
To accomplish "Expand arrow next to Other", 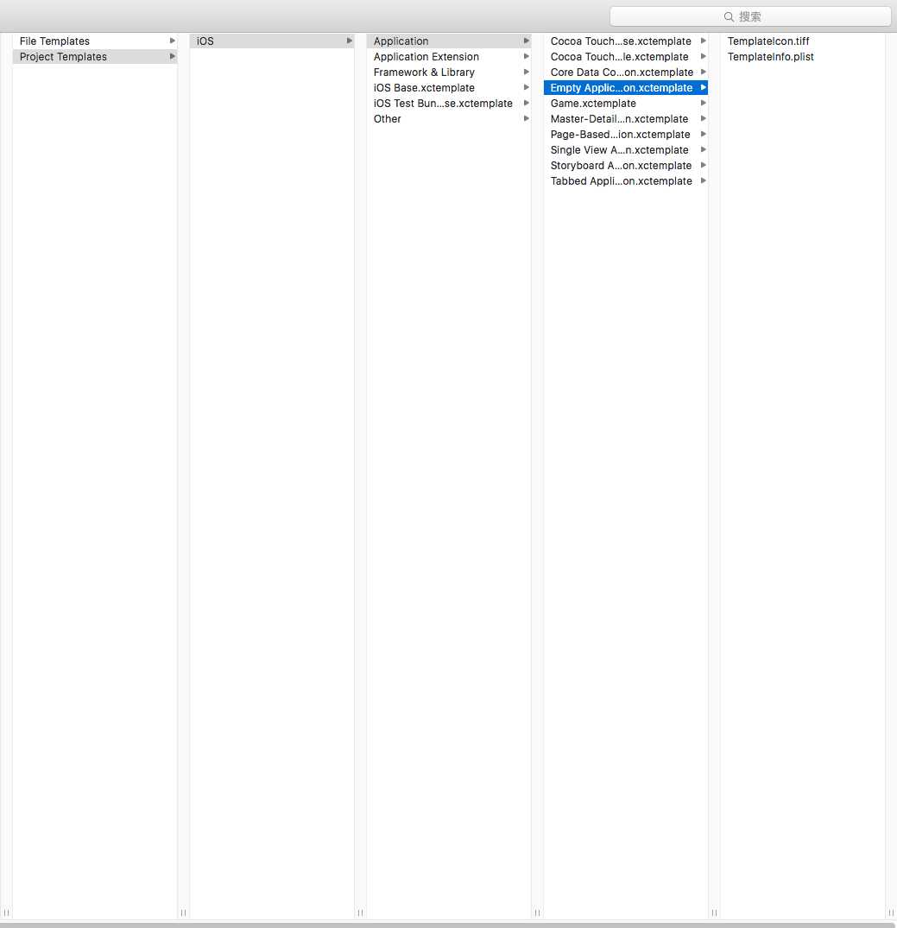I will point(527,118).
